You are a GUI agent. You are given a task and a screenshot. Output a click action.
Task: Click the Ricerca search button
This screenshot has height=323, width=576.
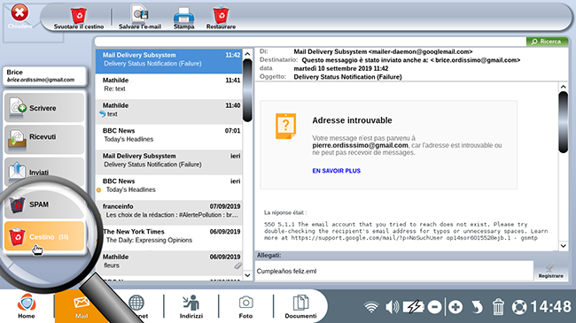547,42
